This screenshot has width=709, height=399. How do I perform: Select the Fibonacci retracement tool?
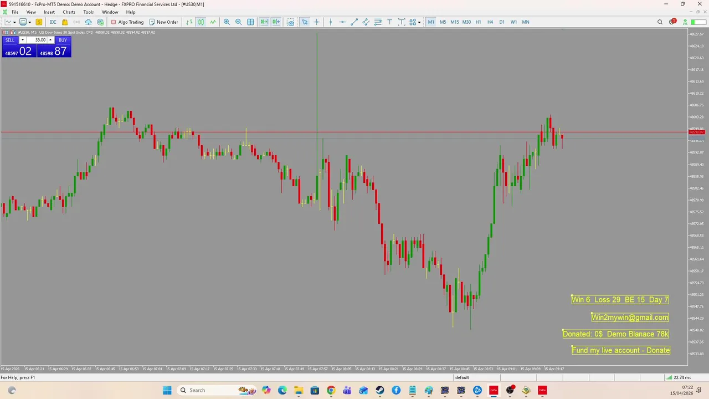pos(378,22)
